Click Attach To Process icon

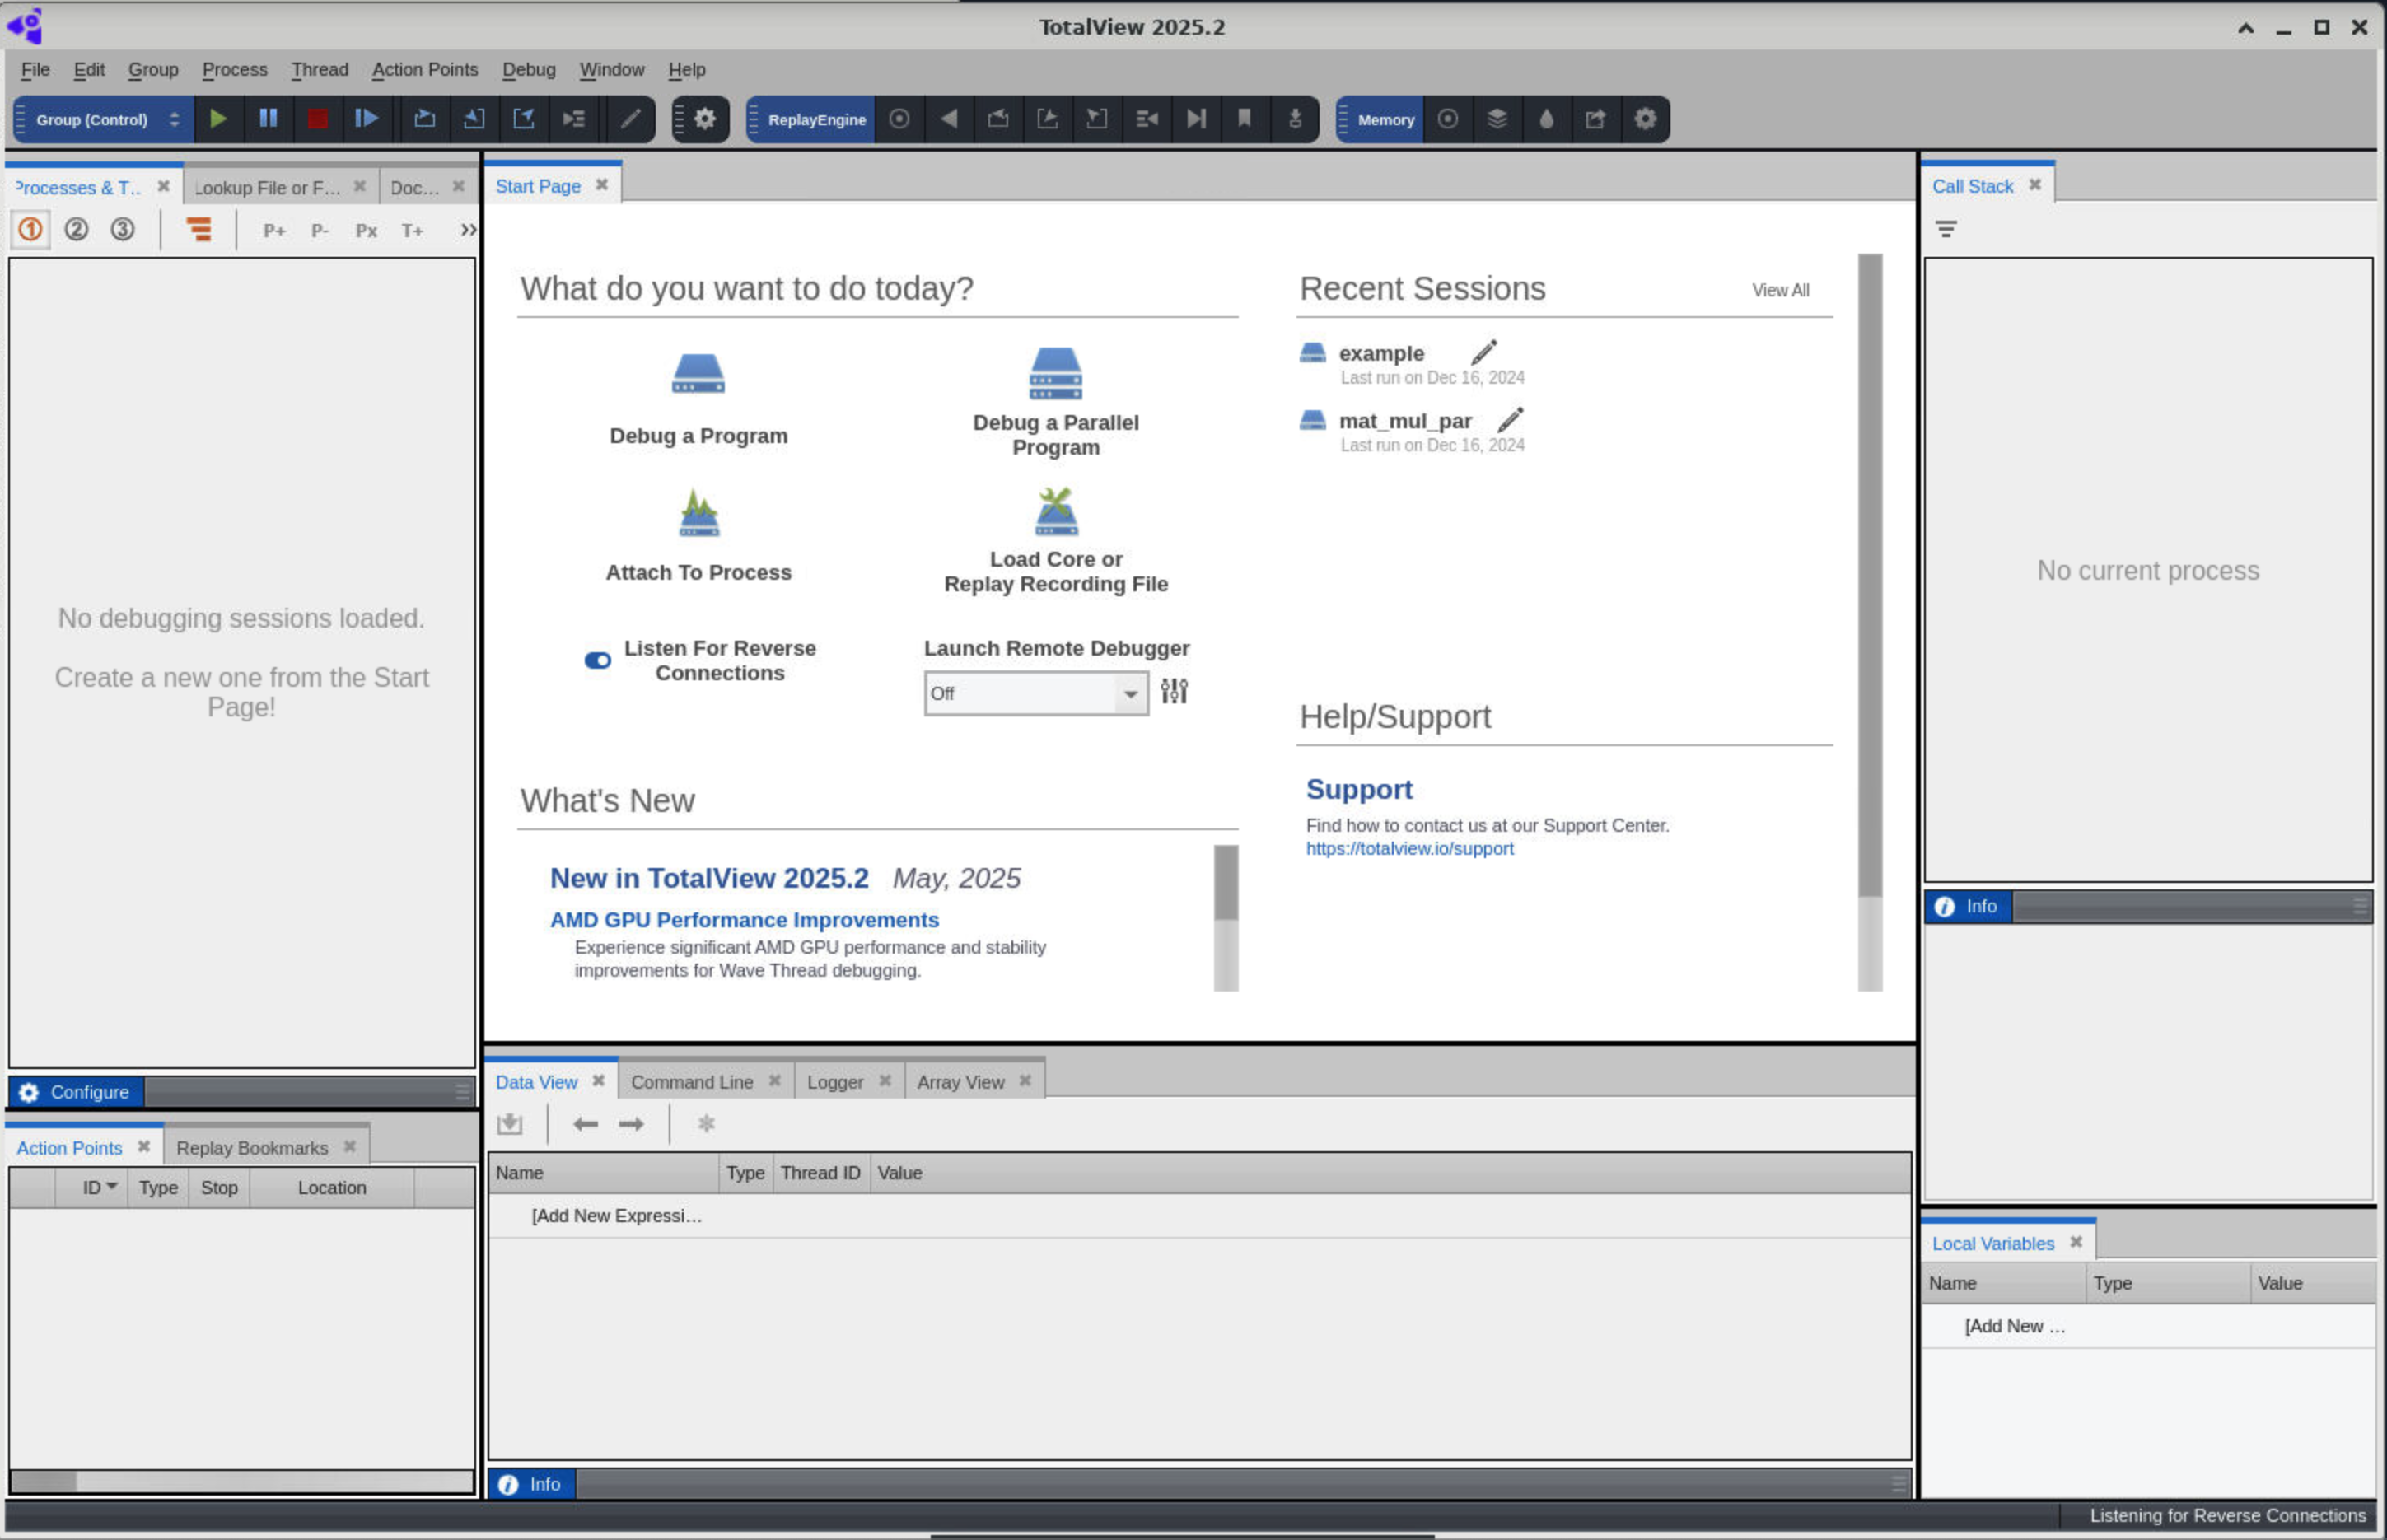698,513
